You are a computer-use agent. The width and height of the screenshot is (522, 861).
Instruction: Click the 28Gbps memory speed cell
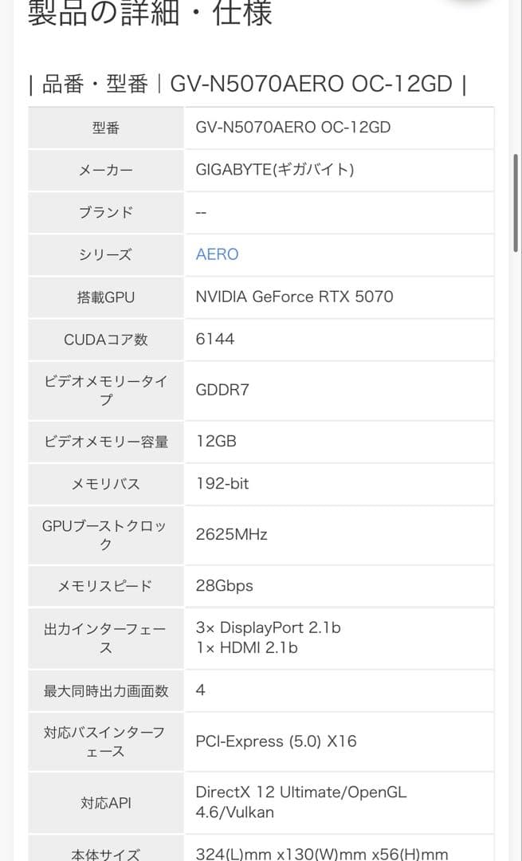point(222,585)
